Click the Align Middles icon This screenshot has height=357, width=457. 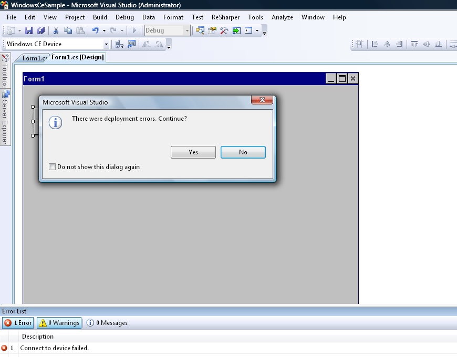[x=427, y=44]
